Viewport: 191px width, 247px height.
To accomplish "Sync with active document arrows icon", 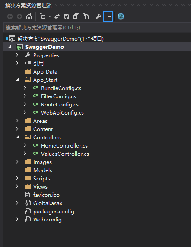I will (57, 16).
